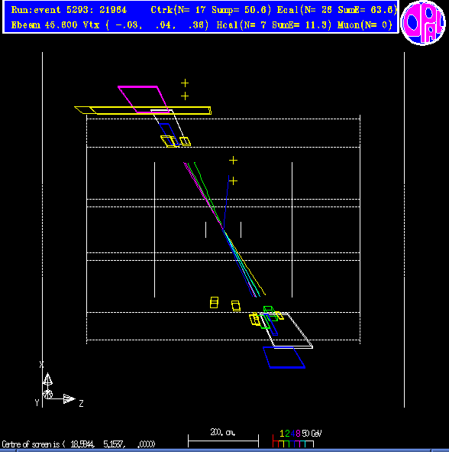Click the Muon(N= 0) readout

(365, 25)
